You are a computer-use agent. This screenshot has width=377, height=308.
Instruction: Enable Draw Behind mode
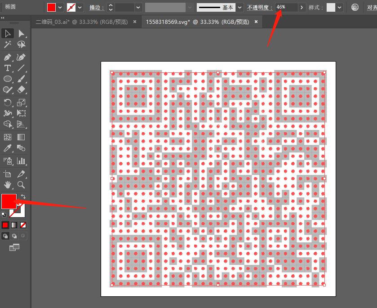[x=14, y=236]
